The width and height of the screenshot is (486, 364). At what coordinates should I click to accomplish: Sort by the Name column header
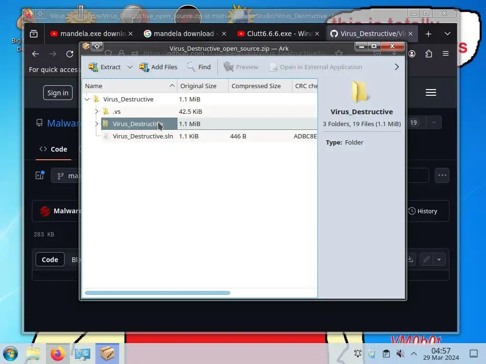130,86
